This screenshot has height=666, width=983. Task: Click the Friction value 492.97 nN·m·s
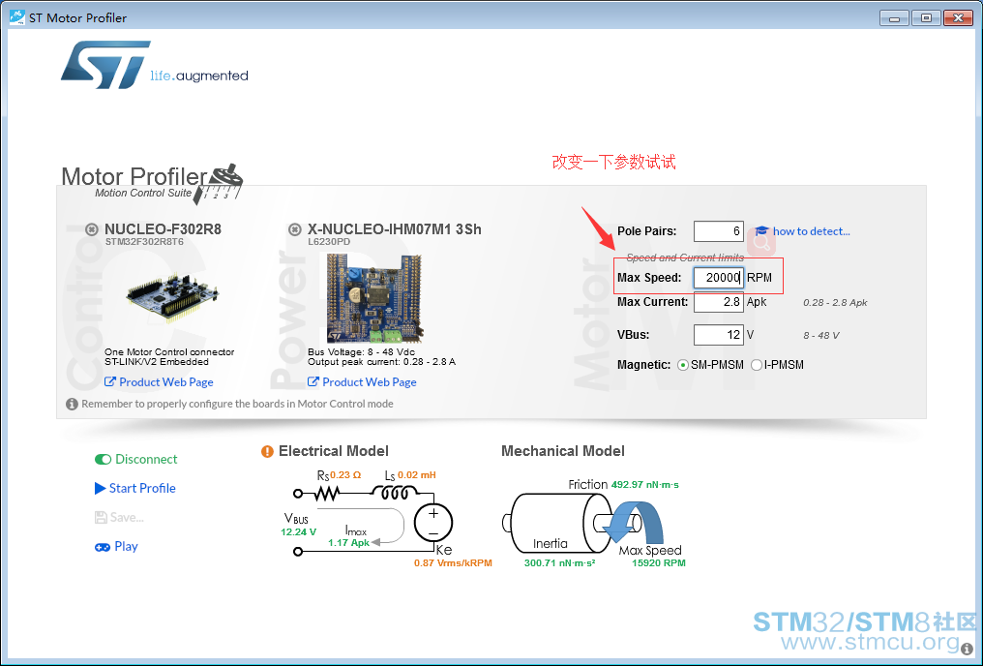(645, 485)
